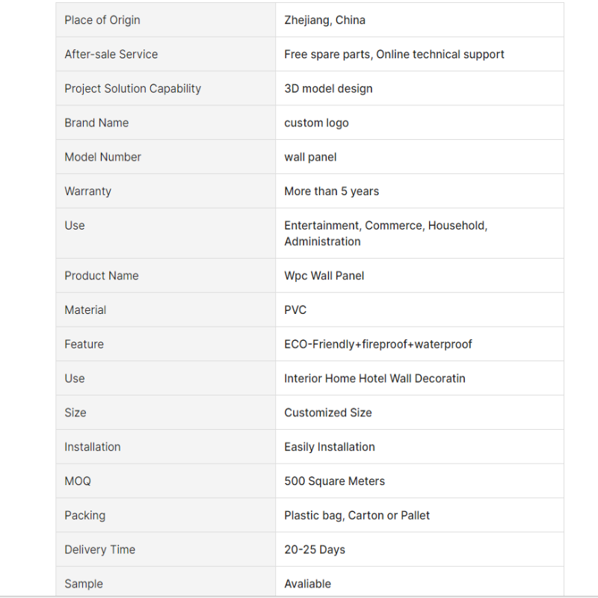The height and width of the screenshot is (598, 598).
Task: Click the After-sale Service label
Action: 111,54
